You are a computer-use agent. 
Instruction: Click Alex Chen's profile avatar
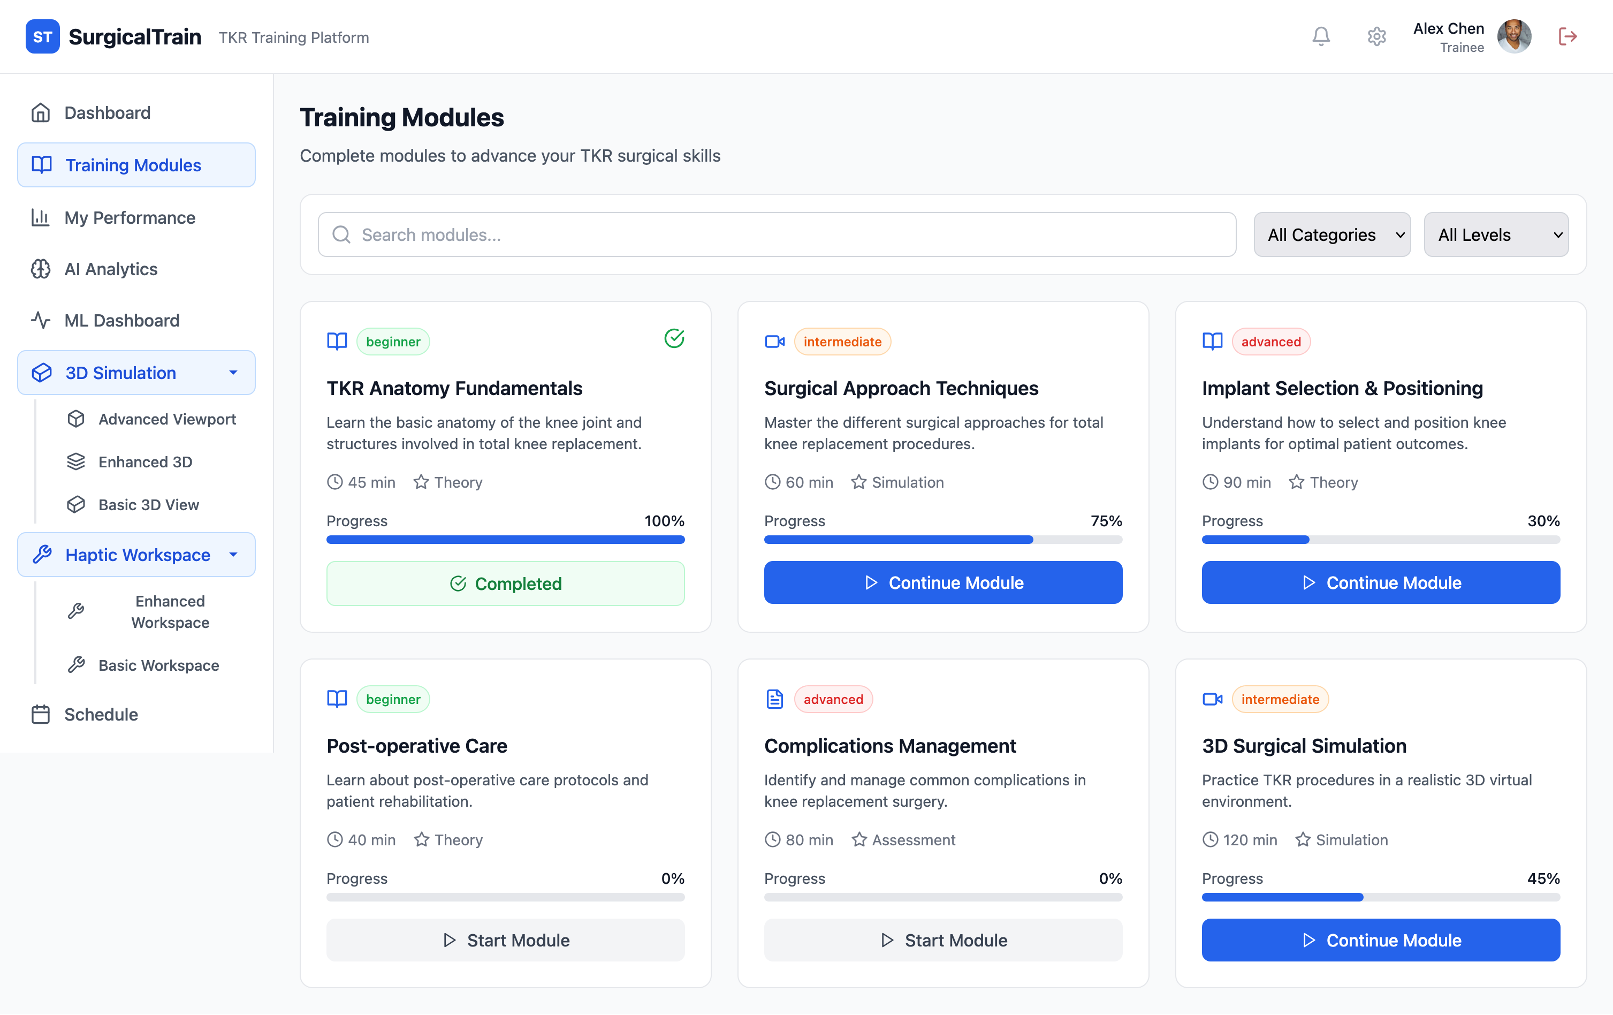pos(1514,36)
